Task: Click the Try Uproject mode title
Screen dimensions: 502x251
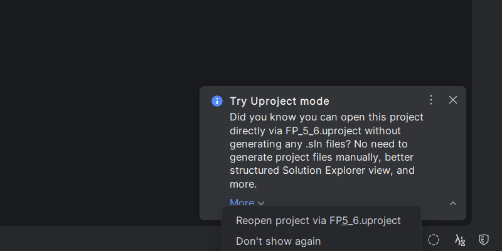Action: (x=279, y=101)
